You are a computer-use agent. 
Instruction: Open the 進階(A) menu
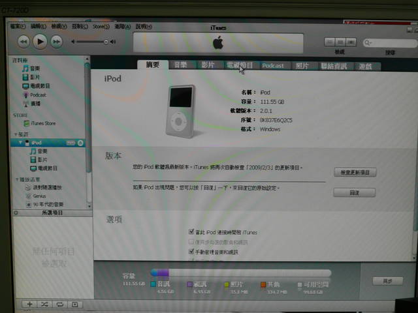click(x=122, y=27)
